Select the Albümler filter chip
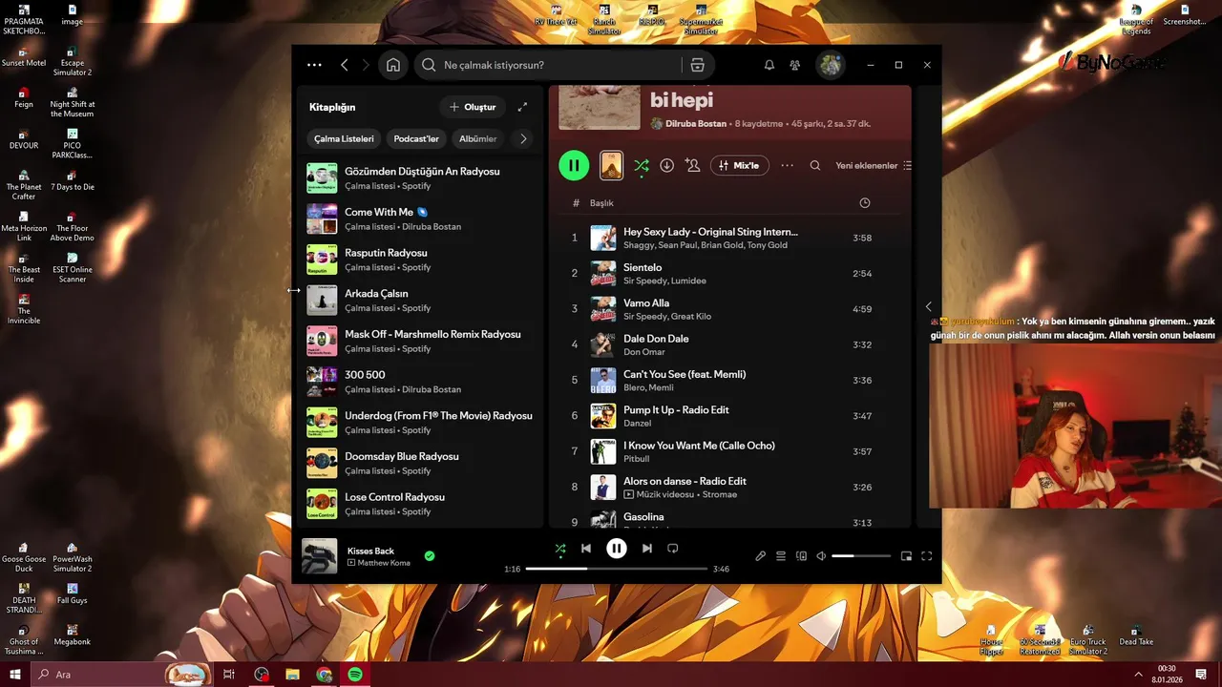The height and width of the screenshot is (687, 1222). click(x=478, y=138)
